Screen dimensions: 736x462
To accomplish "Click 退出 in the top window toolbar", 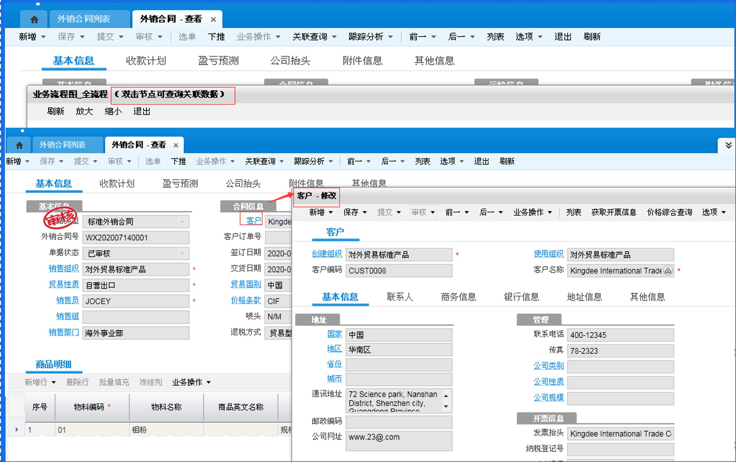I will (x=563, y=37).
